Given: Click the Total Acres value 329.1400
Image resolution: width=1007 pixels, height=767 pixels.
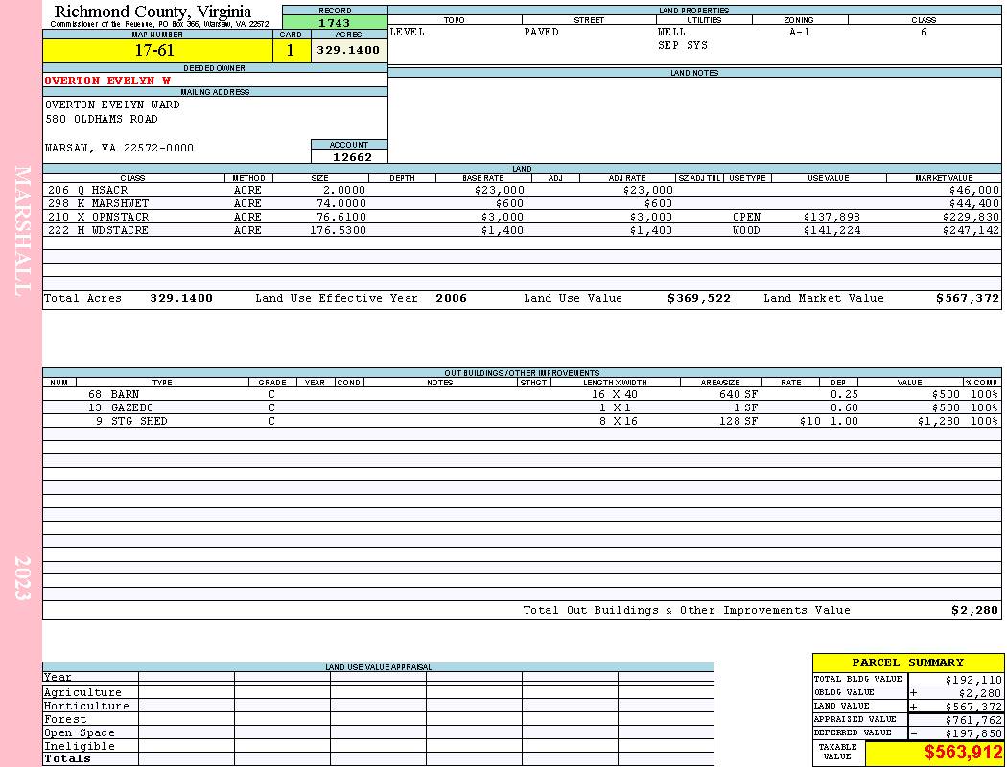Looking at the screenshot, I should point(181,298).
